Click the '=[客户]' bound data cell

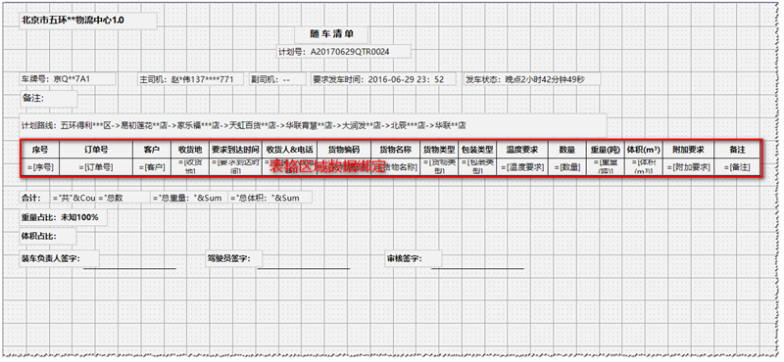152,166
